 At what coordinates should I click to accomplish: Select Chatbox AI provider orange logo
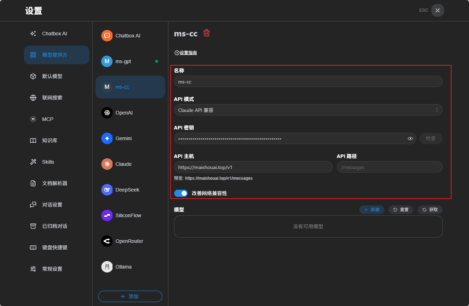(x=107, y=36)
